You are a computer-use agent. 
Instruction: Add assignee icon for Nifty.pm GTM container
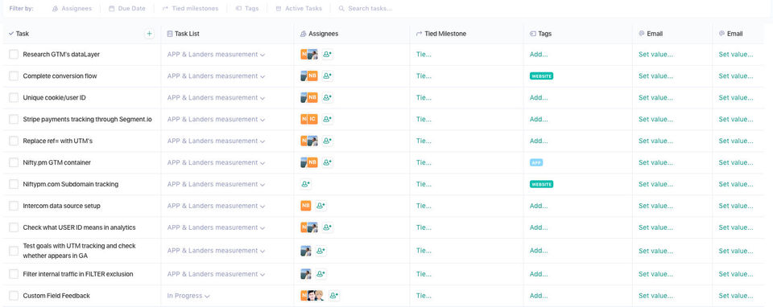click(328, 162)
